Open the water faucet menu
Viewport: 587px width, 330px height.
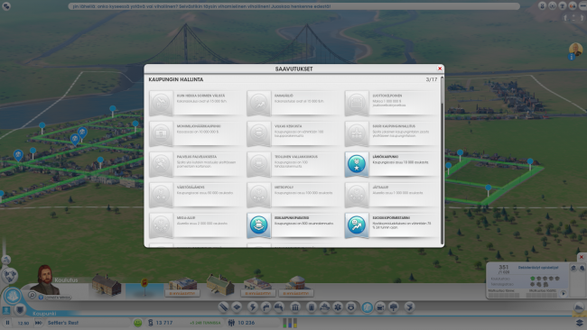click(x=266, y=307)
